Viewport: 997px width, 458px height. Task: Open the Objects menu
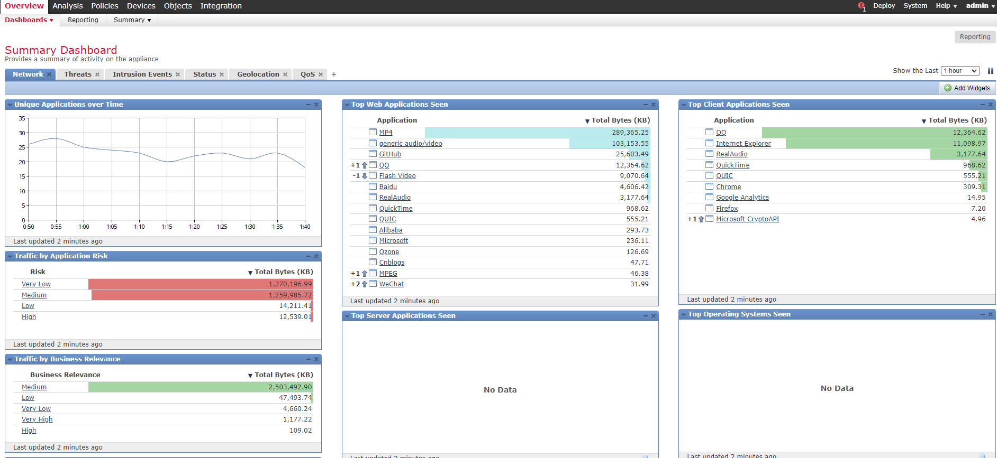[x=178, y=6]
